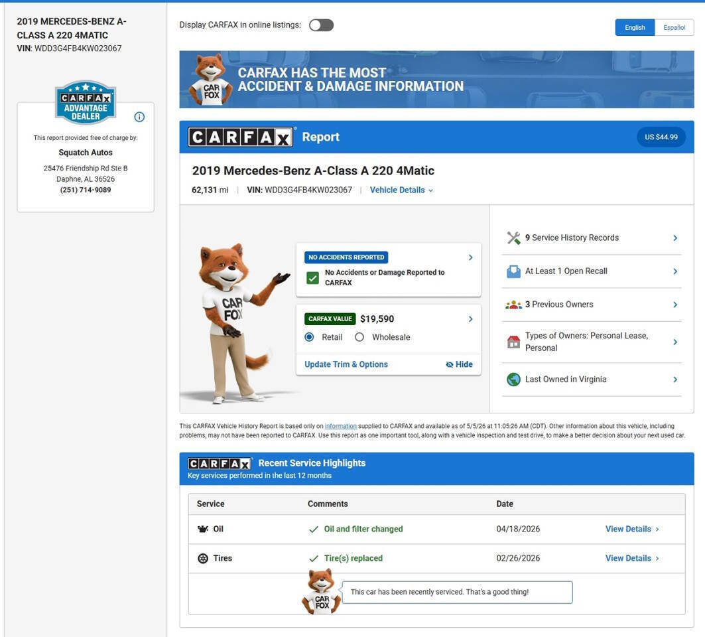Expand Vehicle Details dropdown
Image resolution: width=705 pixels, height=637 pixels.
pyautogui.click(x=401, y=190)
